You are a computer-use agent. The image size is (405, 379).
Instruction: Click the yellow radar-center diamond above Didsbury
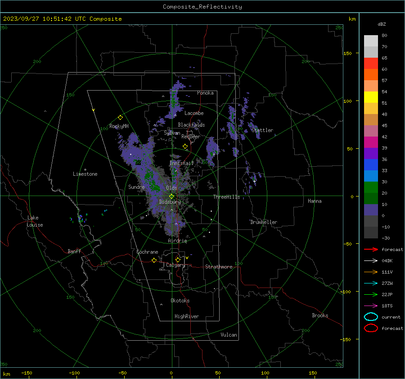pos(171,196)
